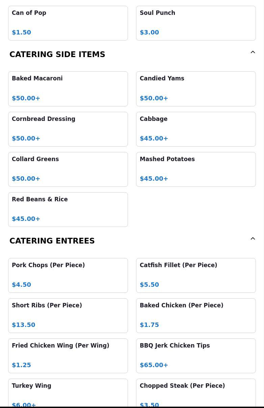This screenshot has height=408, width=264.
Task: Collapse the Catering Side Items section chevron
Action: click(x=253, y=52)
